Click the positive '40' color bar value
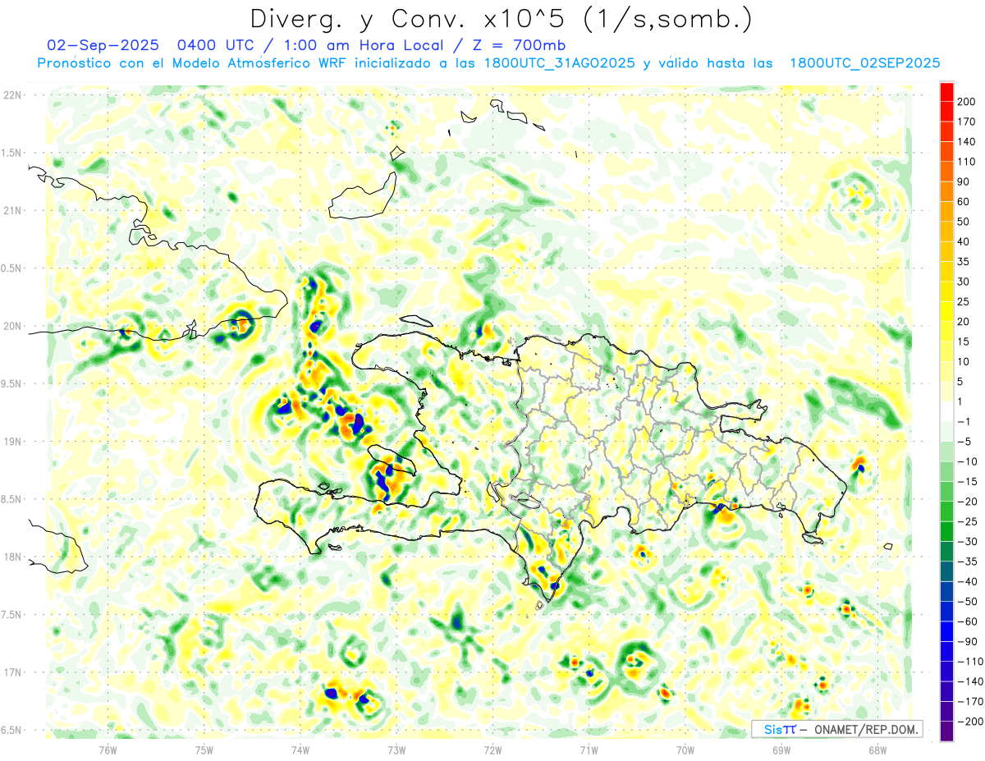Screen dimensions: 985x761 pyautogui.click(x=964, y=241)
